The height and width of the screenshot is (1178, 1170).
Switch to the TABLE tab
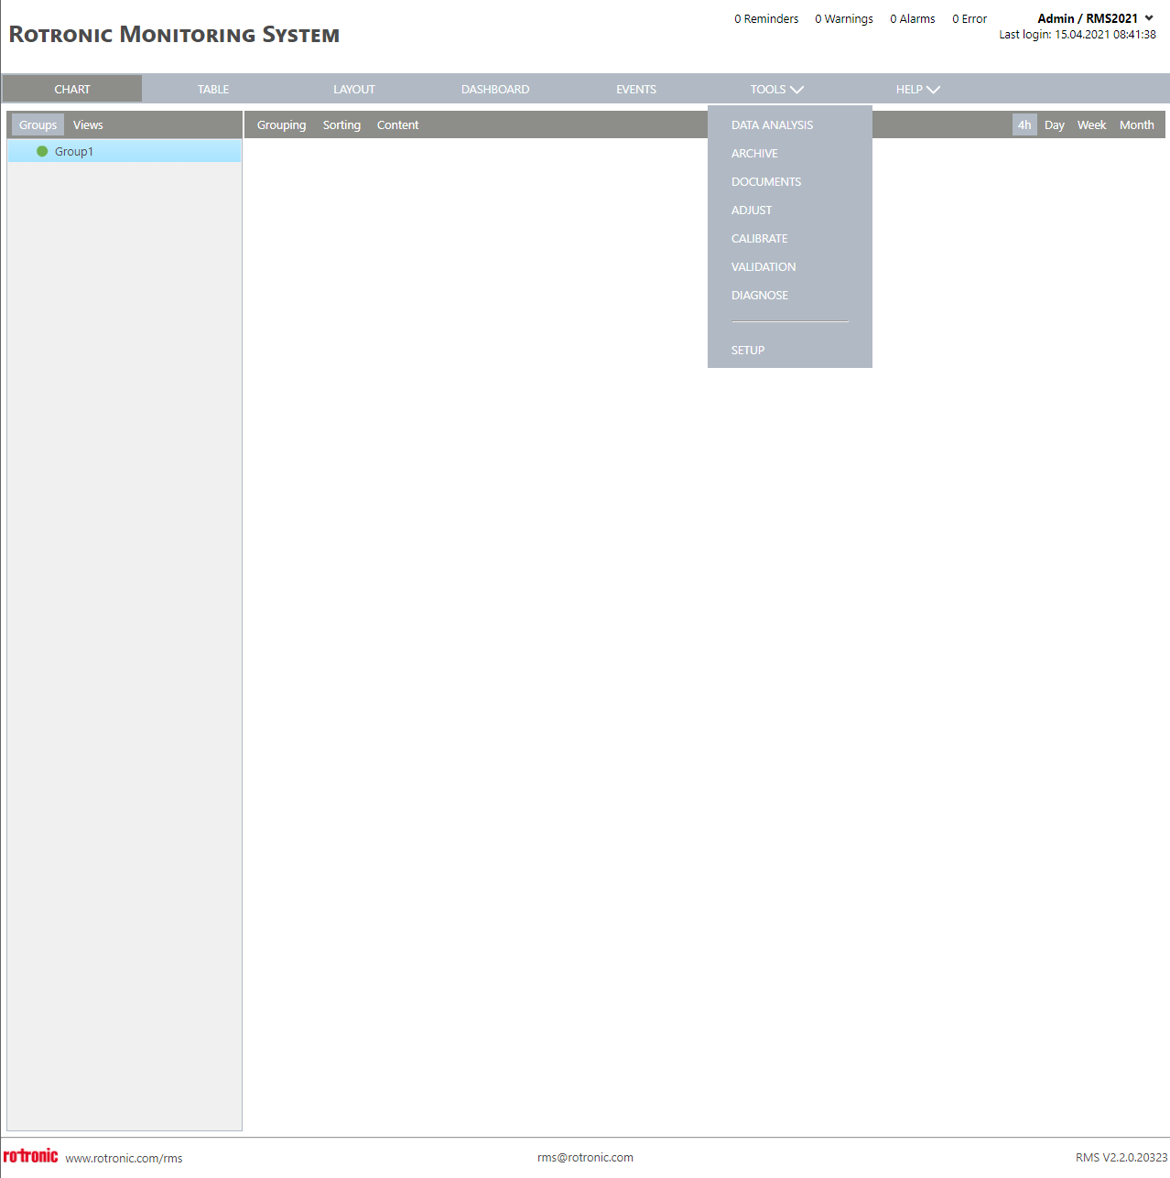(x=213, y=89)
